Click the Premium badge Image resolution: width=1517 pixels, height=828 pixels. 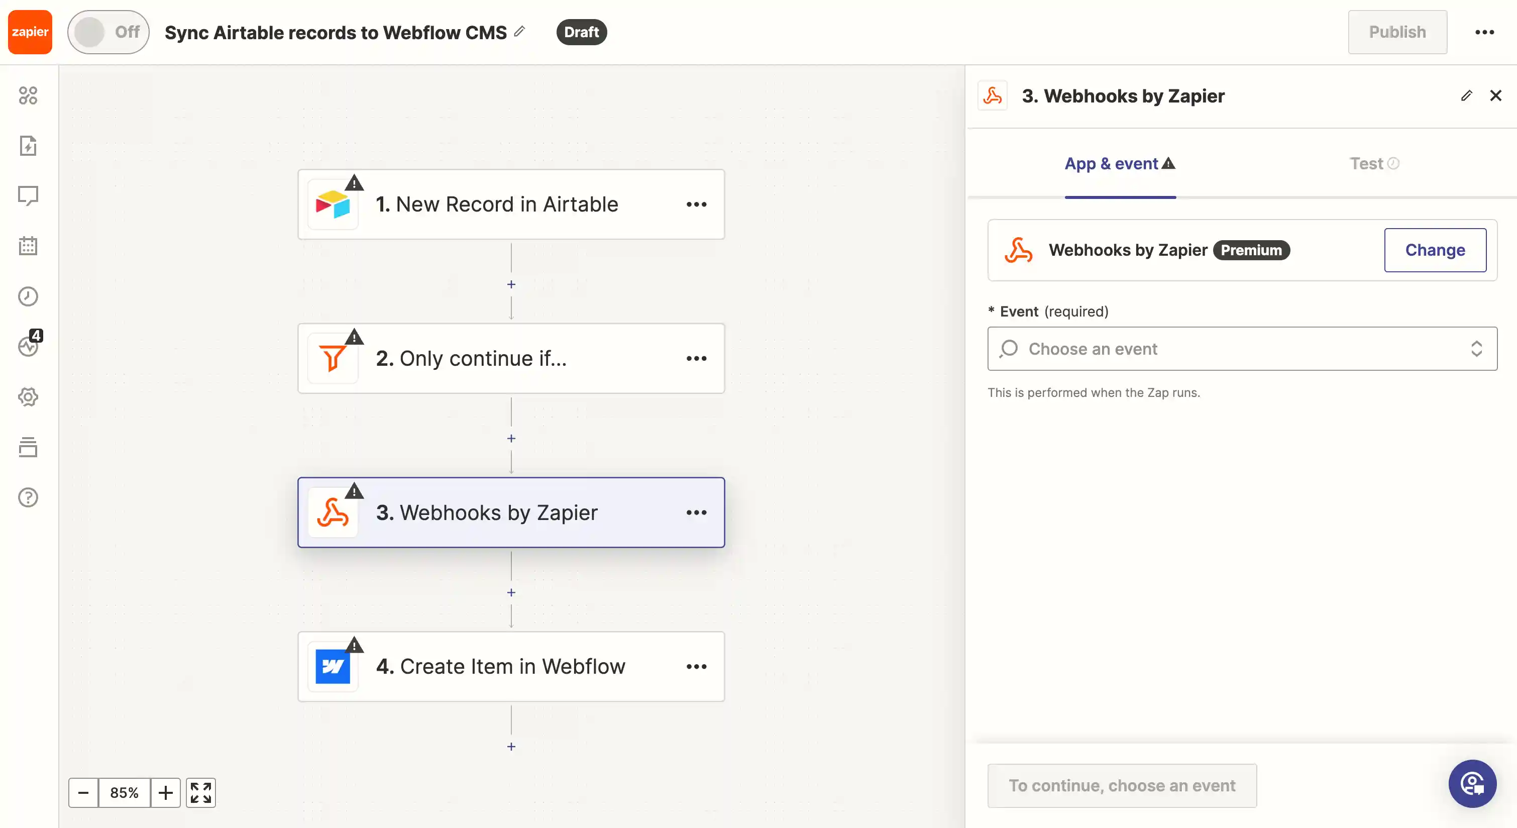(x=1251, y=250)
